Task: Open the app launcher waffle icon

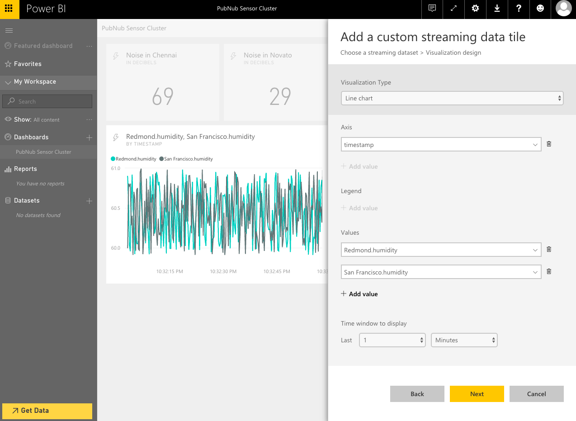Action: [x=9, y=9]
